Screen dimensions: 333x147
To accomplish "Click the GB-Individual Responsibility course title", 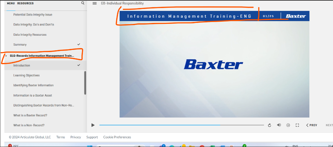I will 122,3.
